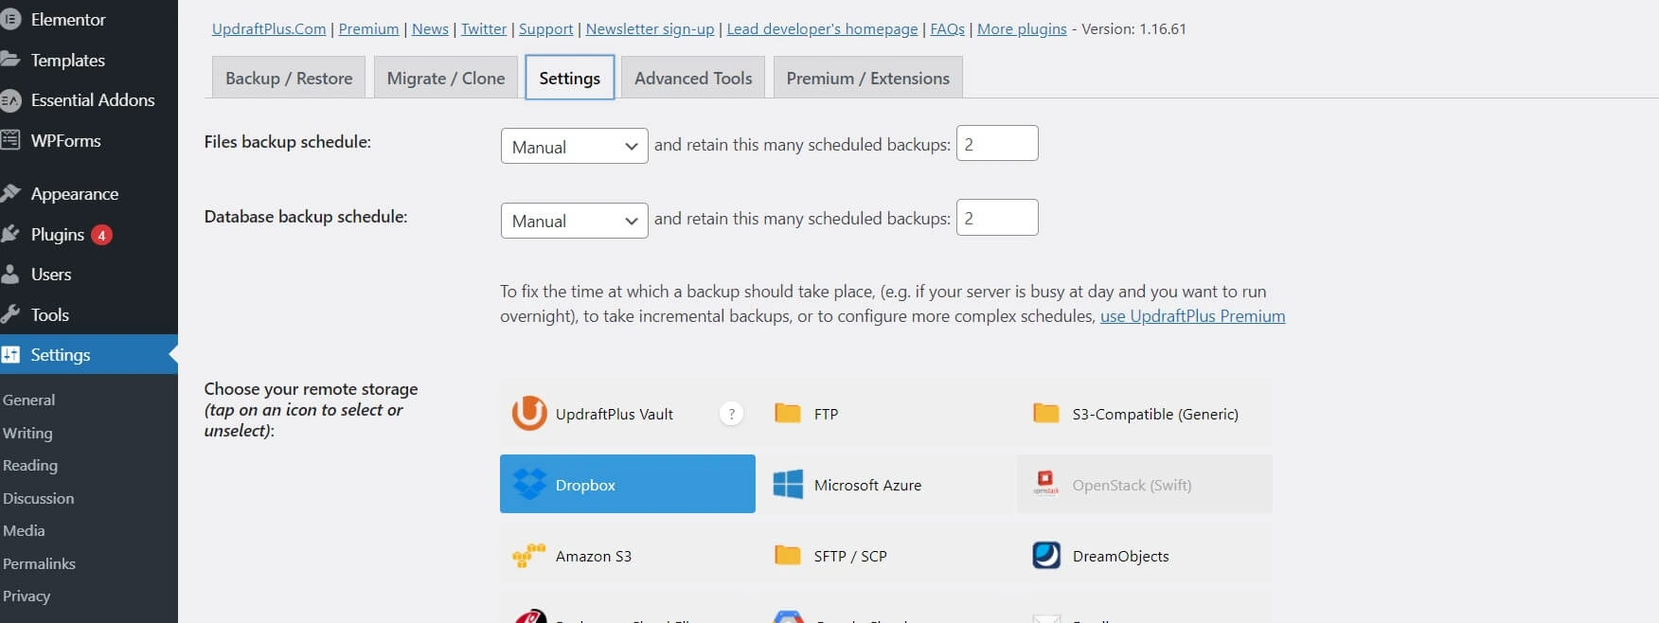Select Dropbox as remote storage
This screenshot has height=623, width=1659.
628,484
